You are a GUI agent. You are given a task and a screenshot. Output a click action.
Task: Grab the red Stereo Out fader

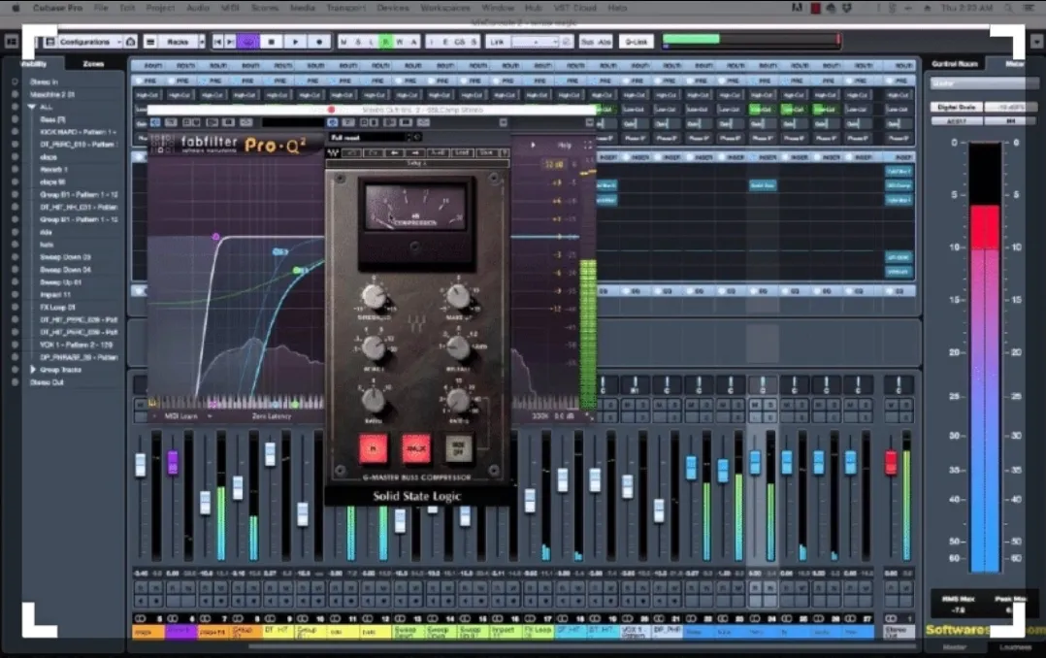pos(891,463)
